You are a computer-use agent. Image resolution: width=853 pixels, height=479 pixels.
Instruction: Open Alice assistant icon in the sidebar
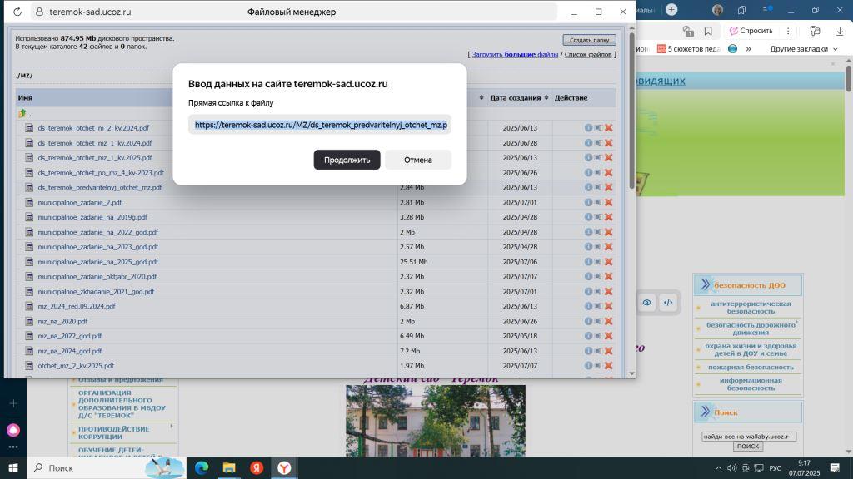(12, 430)
